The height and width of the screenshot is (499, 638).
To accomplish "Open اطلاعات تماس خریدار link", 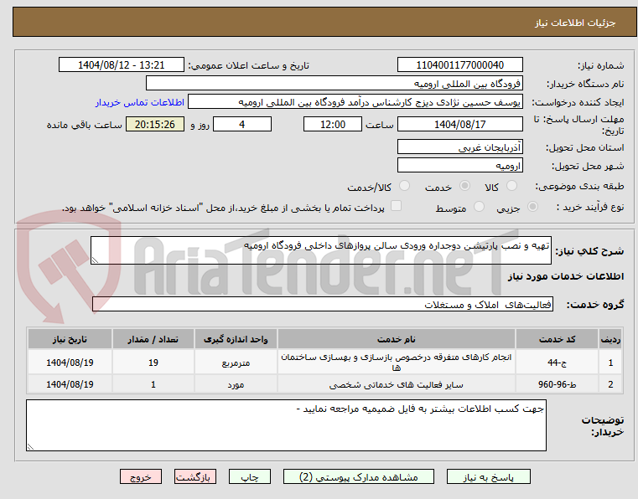I will click(x=140, y=102).
